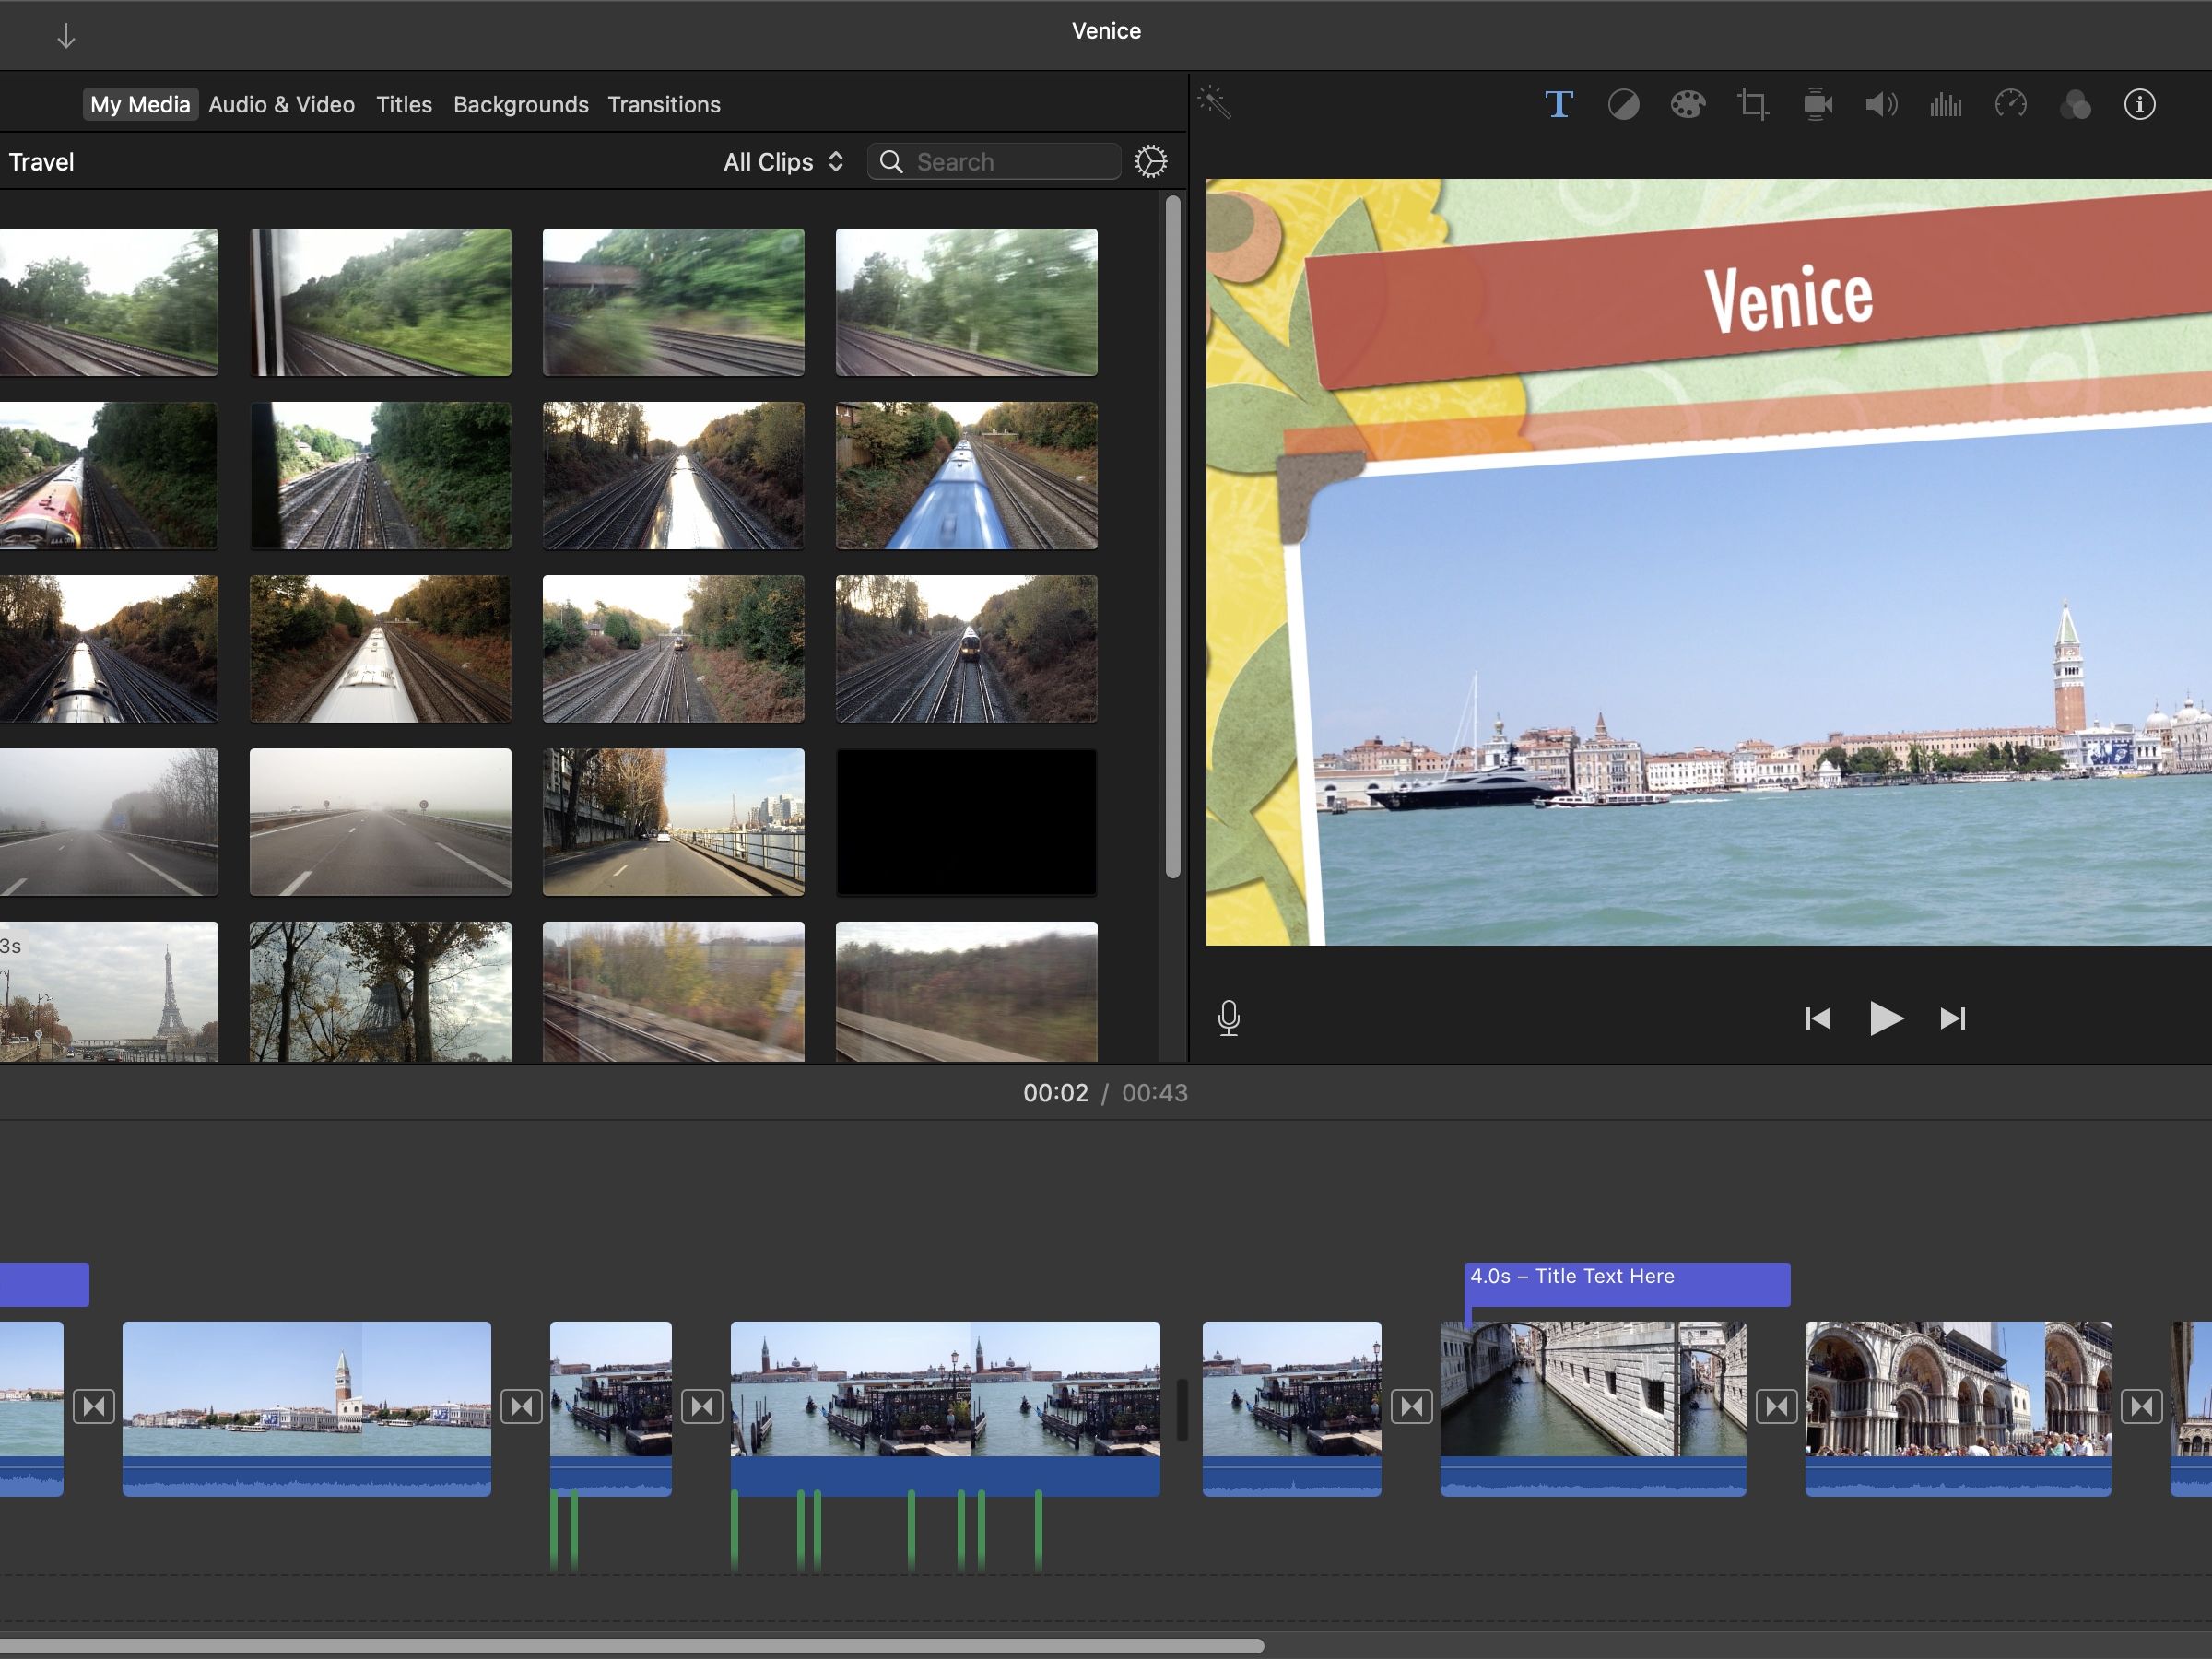Viewport: 2212px width, 1659px height.
Task: Select the Cropping tool icon
Action: pos(1752,104)
